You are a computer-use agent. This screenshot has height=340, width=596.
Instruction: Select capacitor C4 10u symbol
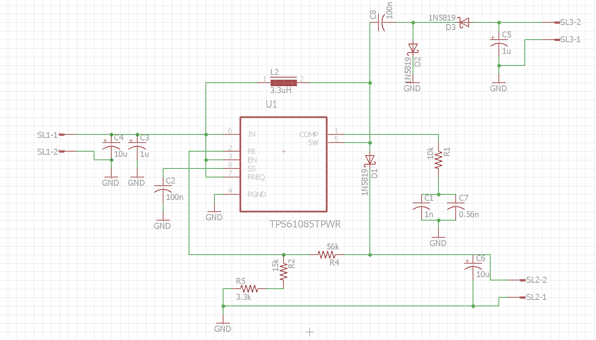111,145
